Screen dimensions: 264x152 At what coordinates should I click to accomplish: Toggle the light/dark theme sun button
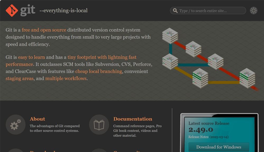point(253,11)
